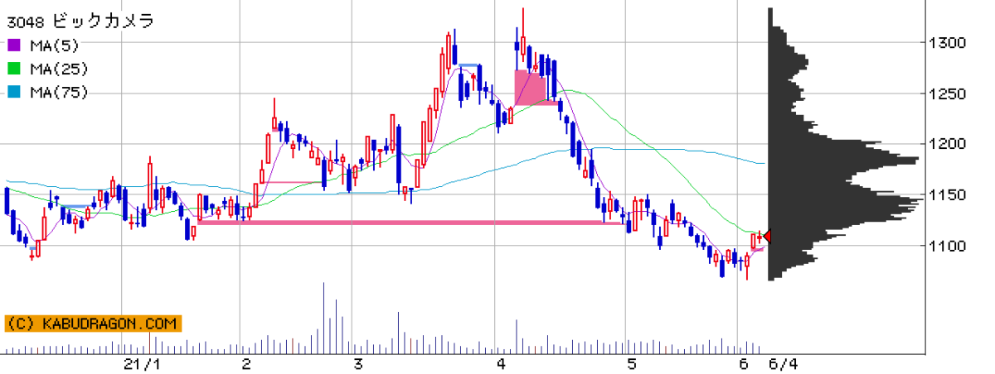Viewport: 995px width, 374px height.
Task: Click the widest volume-profile bar near 1185
Action: pyautogui.click(x=843, y=160)
